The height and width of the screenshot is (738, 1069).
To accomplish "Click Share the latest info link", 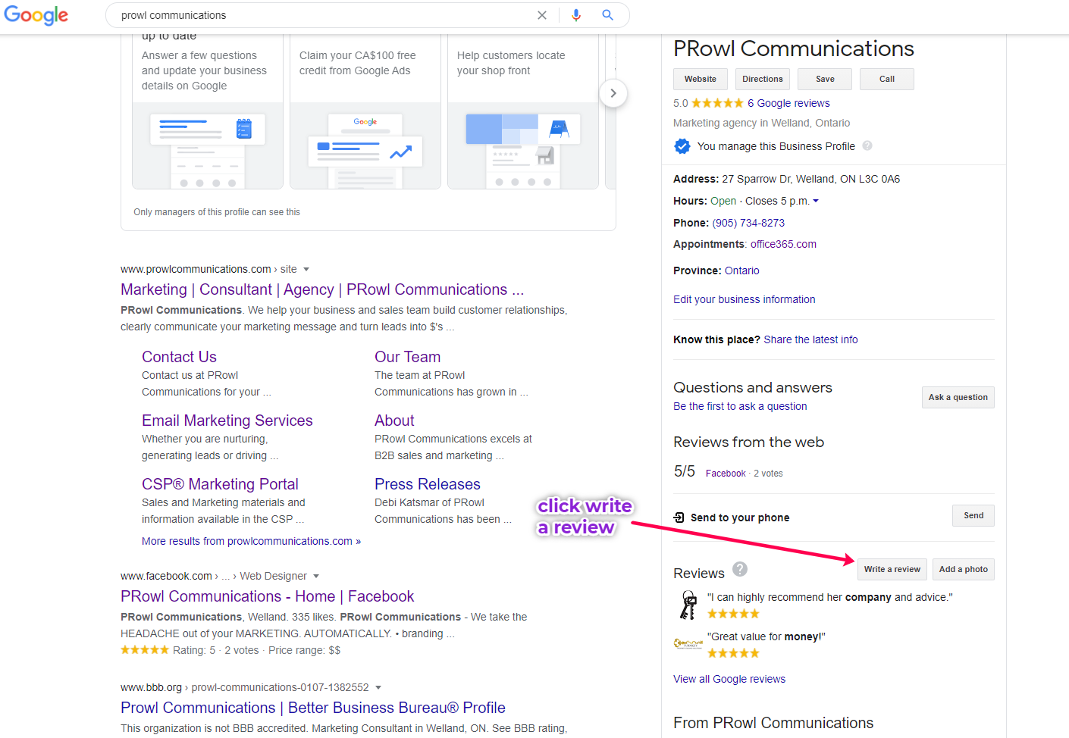I will (810, 339).
